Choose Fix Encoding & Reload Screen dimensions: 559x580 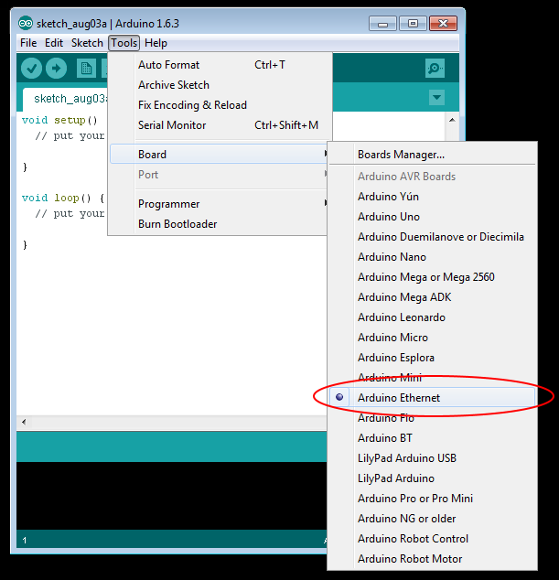pos(219,105)
